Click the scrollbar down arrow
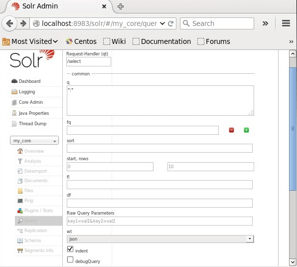This screenshot has width=297, height=267. tap(293, 263)
